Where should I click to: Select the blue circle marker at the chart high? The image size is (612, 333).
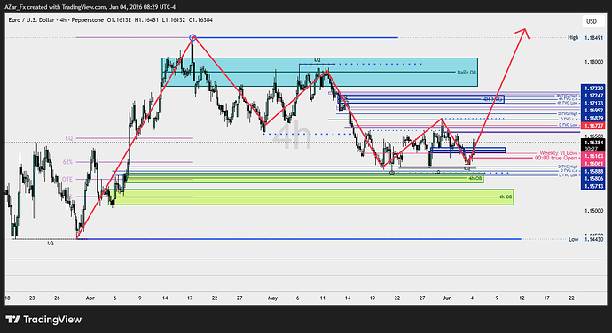(x=192, y=38)
